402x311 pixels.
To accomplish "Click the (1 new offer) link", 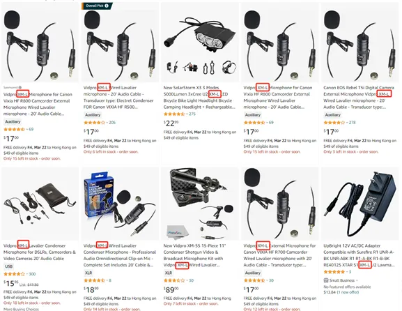I will pos(348,292).
